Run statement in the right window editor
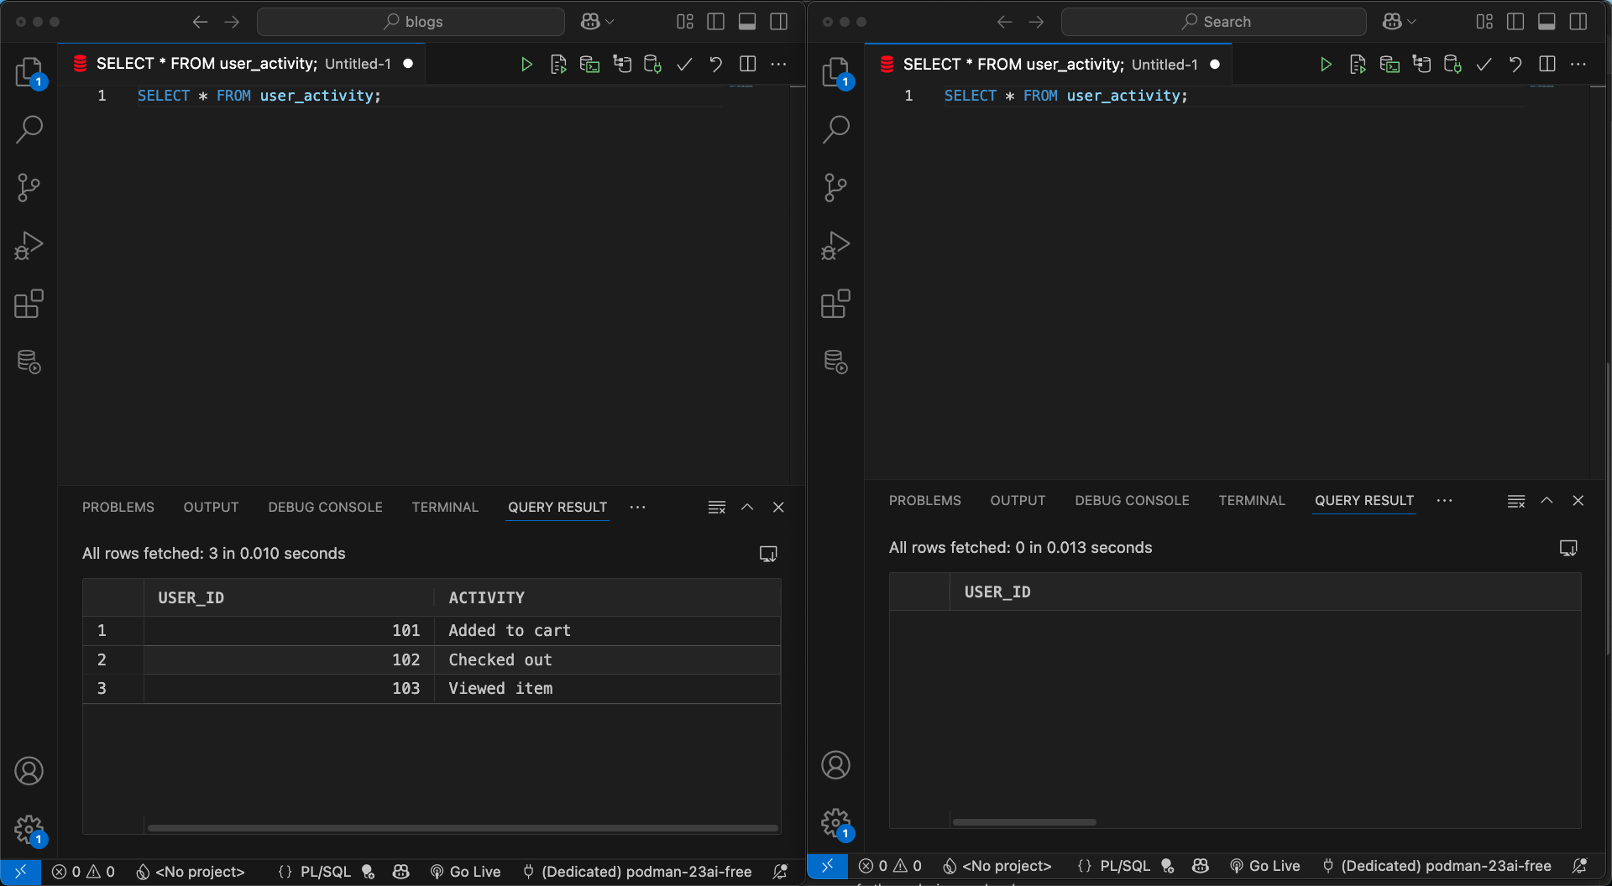This screenshot has height=886, width=1612. click(x=1326, y=65)
